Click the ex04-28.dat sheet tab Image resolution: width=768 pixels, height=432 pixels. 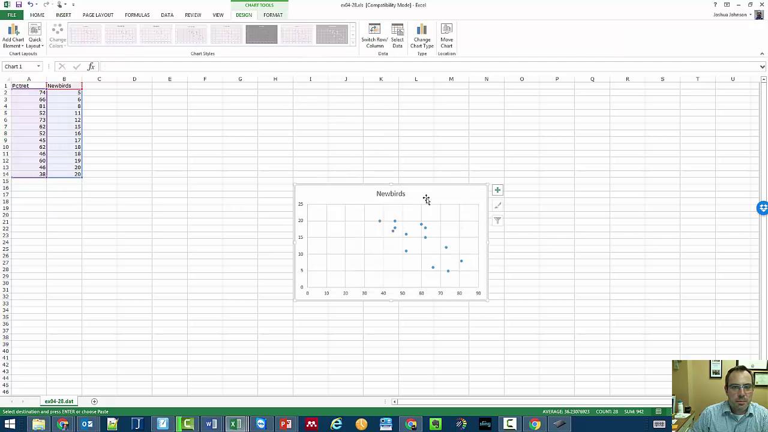pyautogui.click(x=59, y=401)
